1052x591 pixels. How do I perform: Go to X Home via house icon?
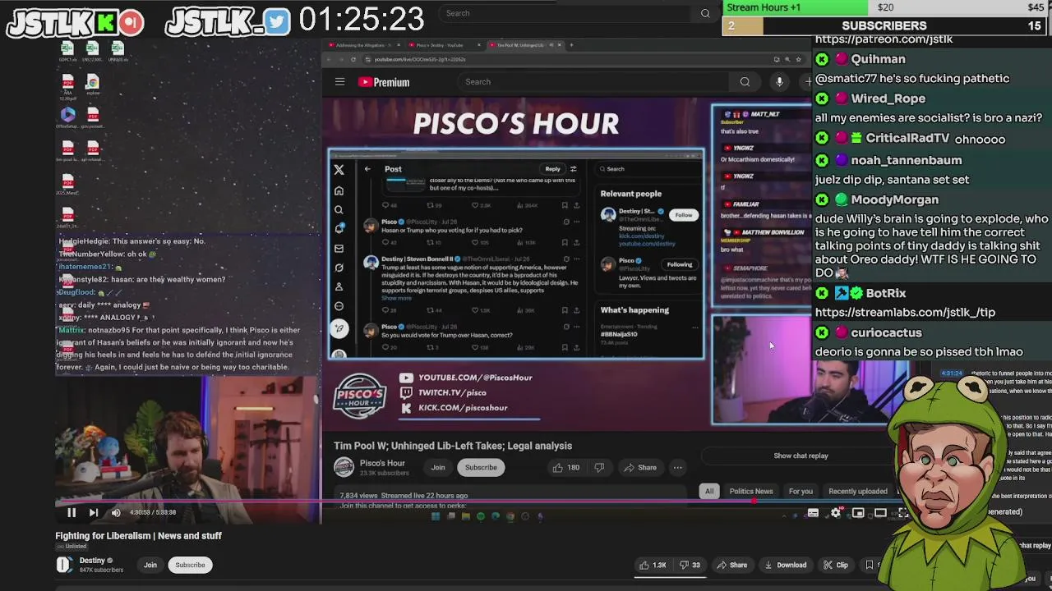click(x=339, y=190)
